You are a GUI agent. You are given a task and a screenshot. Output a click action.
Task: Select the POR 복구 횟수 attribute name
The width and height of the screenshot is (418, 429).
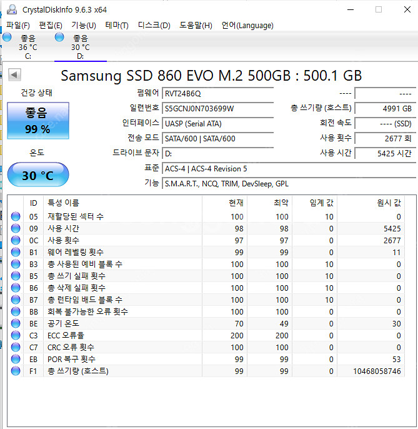click(71, 359)
